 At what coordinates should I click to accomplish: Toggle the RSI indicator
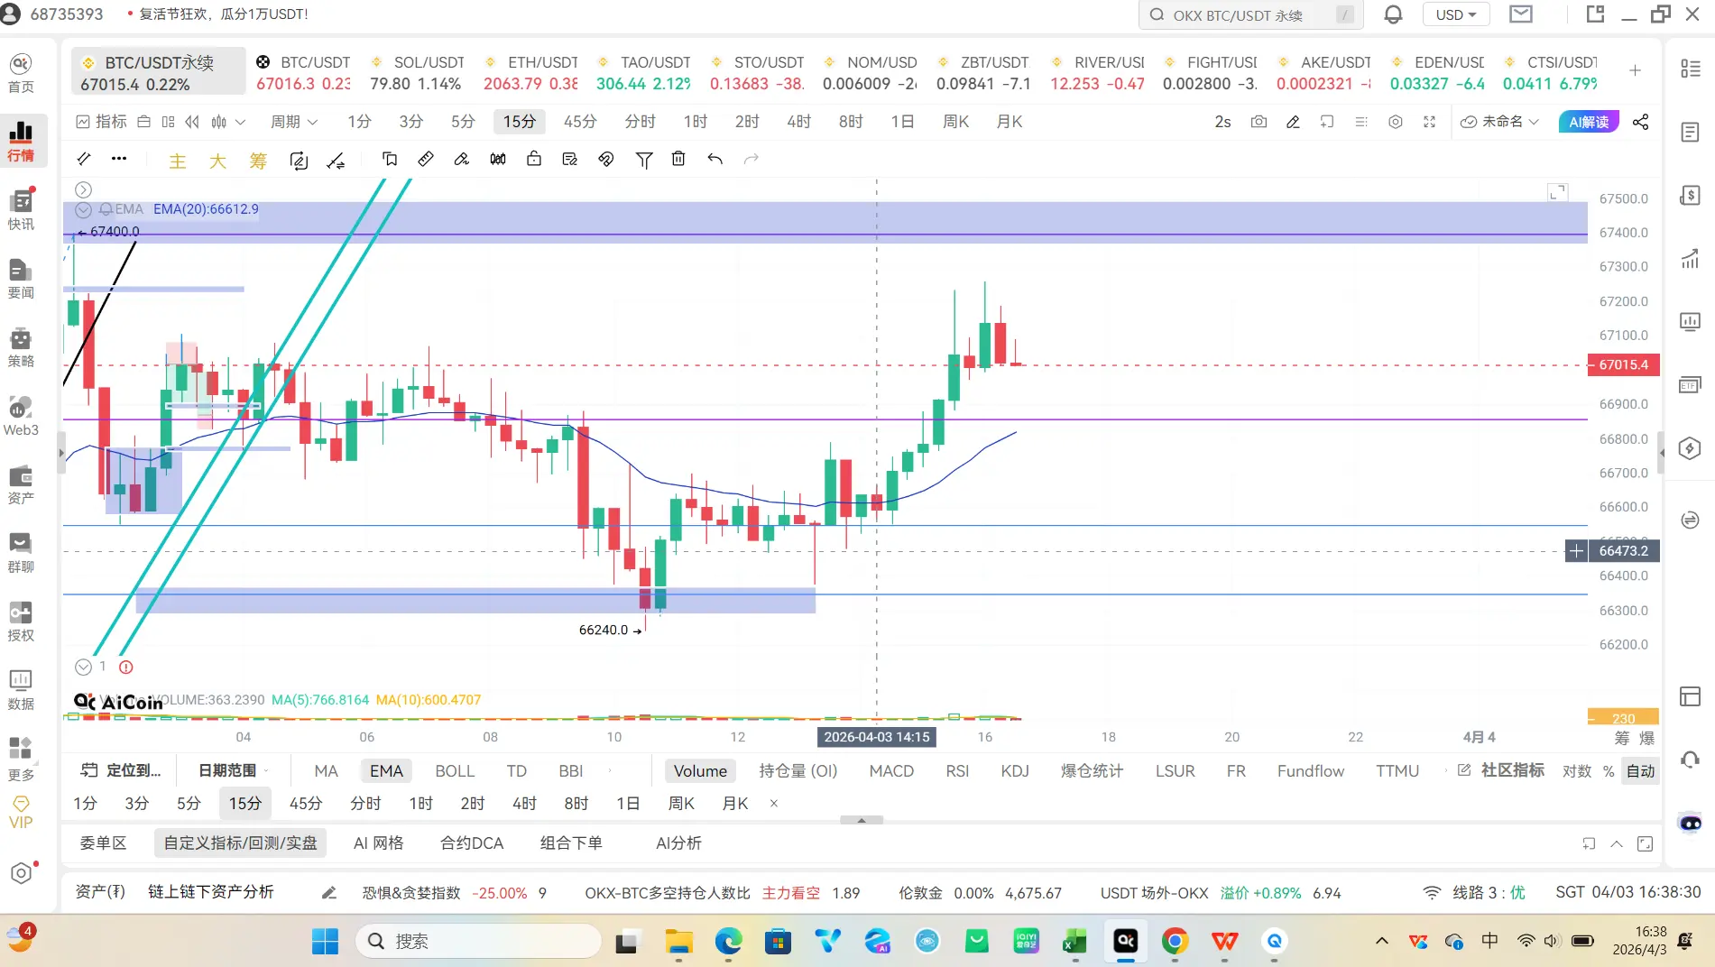click(x=957, y=771)
